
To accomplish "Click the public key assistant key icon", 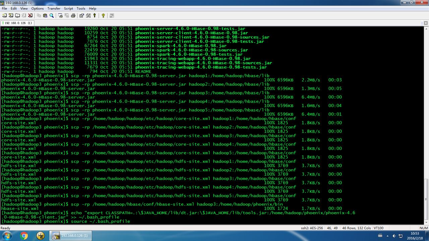I will tap(95, 15).
